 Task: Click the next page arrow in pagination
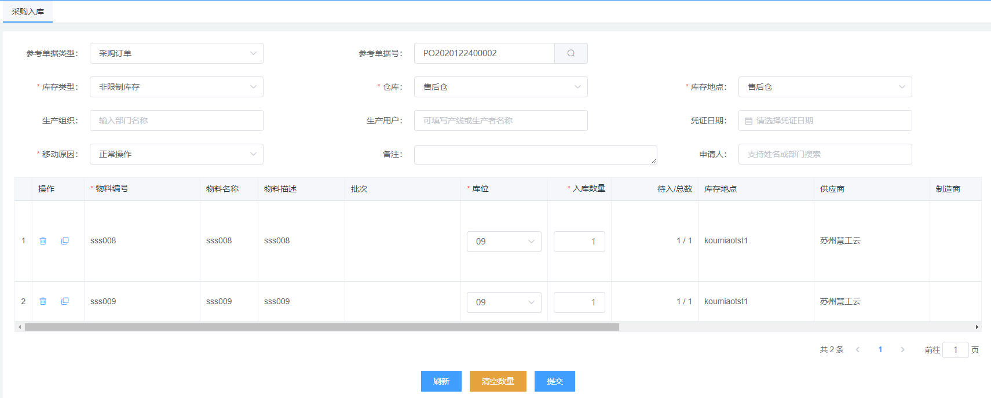pyautogui.click(x=902, y=350)
